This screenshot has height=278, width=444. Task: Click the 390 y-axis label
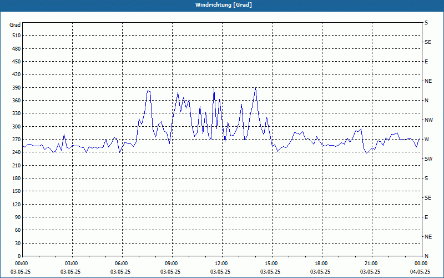(17, 88)
